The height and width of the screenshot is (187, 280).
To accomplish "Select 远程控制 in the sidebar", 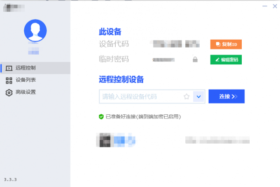I will point(35,68).
